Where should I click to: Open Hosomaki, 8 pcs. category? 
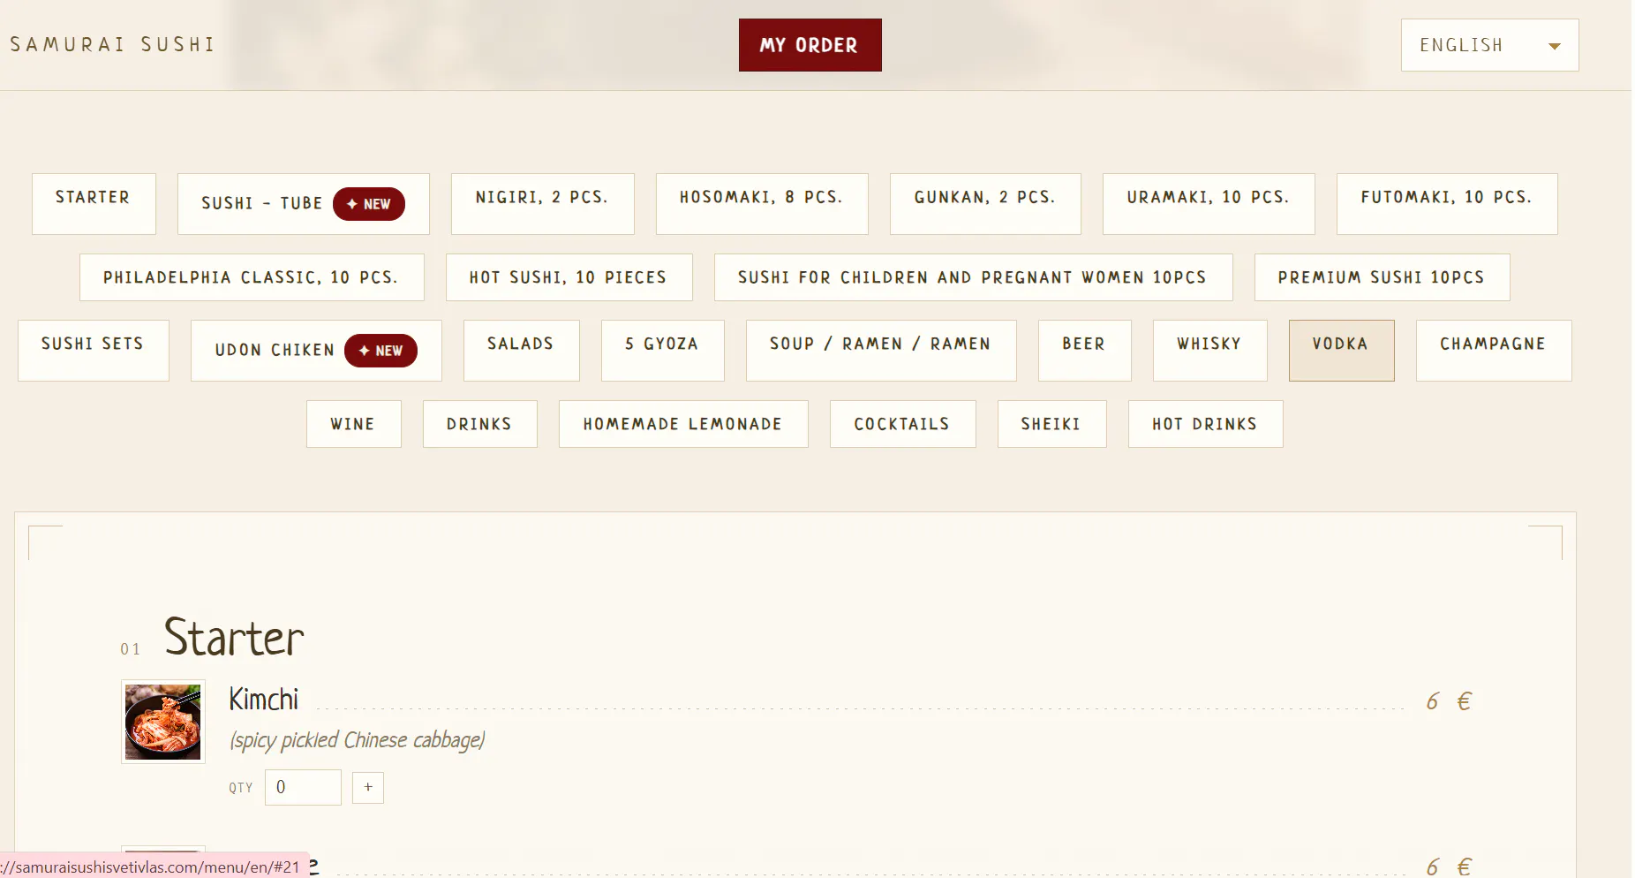tap(762, 204)
